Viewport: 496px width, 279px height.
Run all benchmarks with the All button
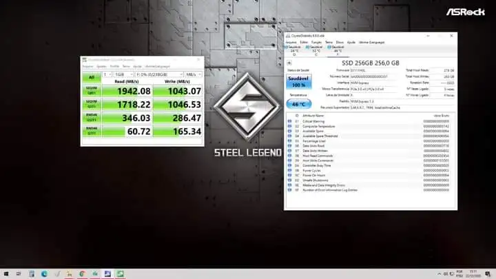point(92,77)
